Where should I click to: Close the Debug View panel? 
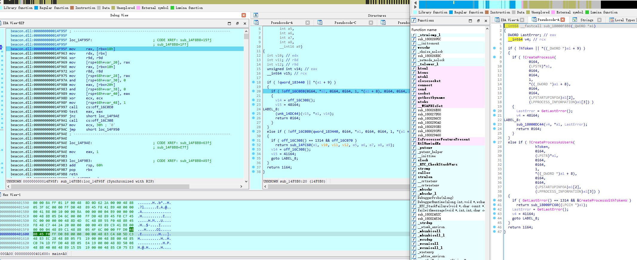[244, 15]
